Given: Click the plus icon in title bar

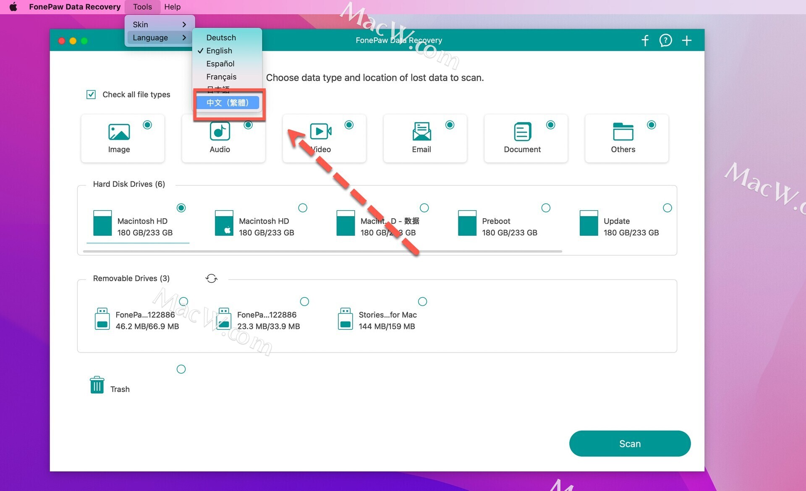Looking at the screenshot, I should pyautogui.click(x=687, y=40).
